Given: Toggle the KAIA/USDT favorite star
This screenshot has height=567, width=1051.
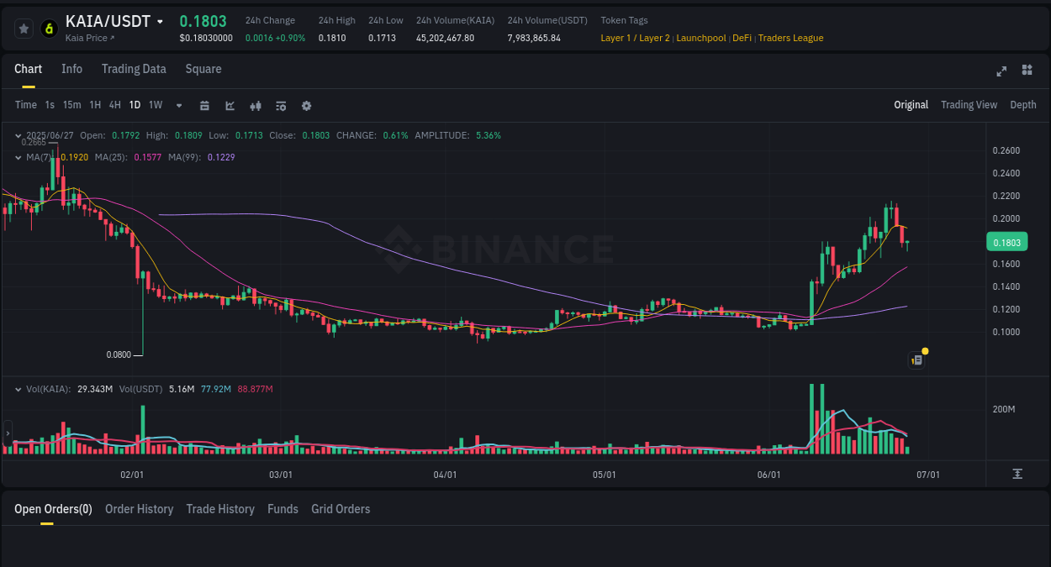Looking at the screenshot, I should (x=24, y=28).
